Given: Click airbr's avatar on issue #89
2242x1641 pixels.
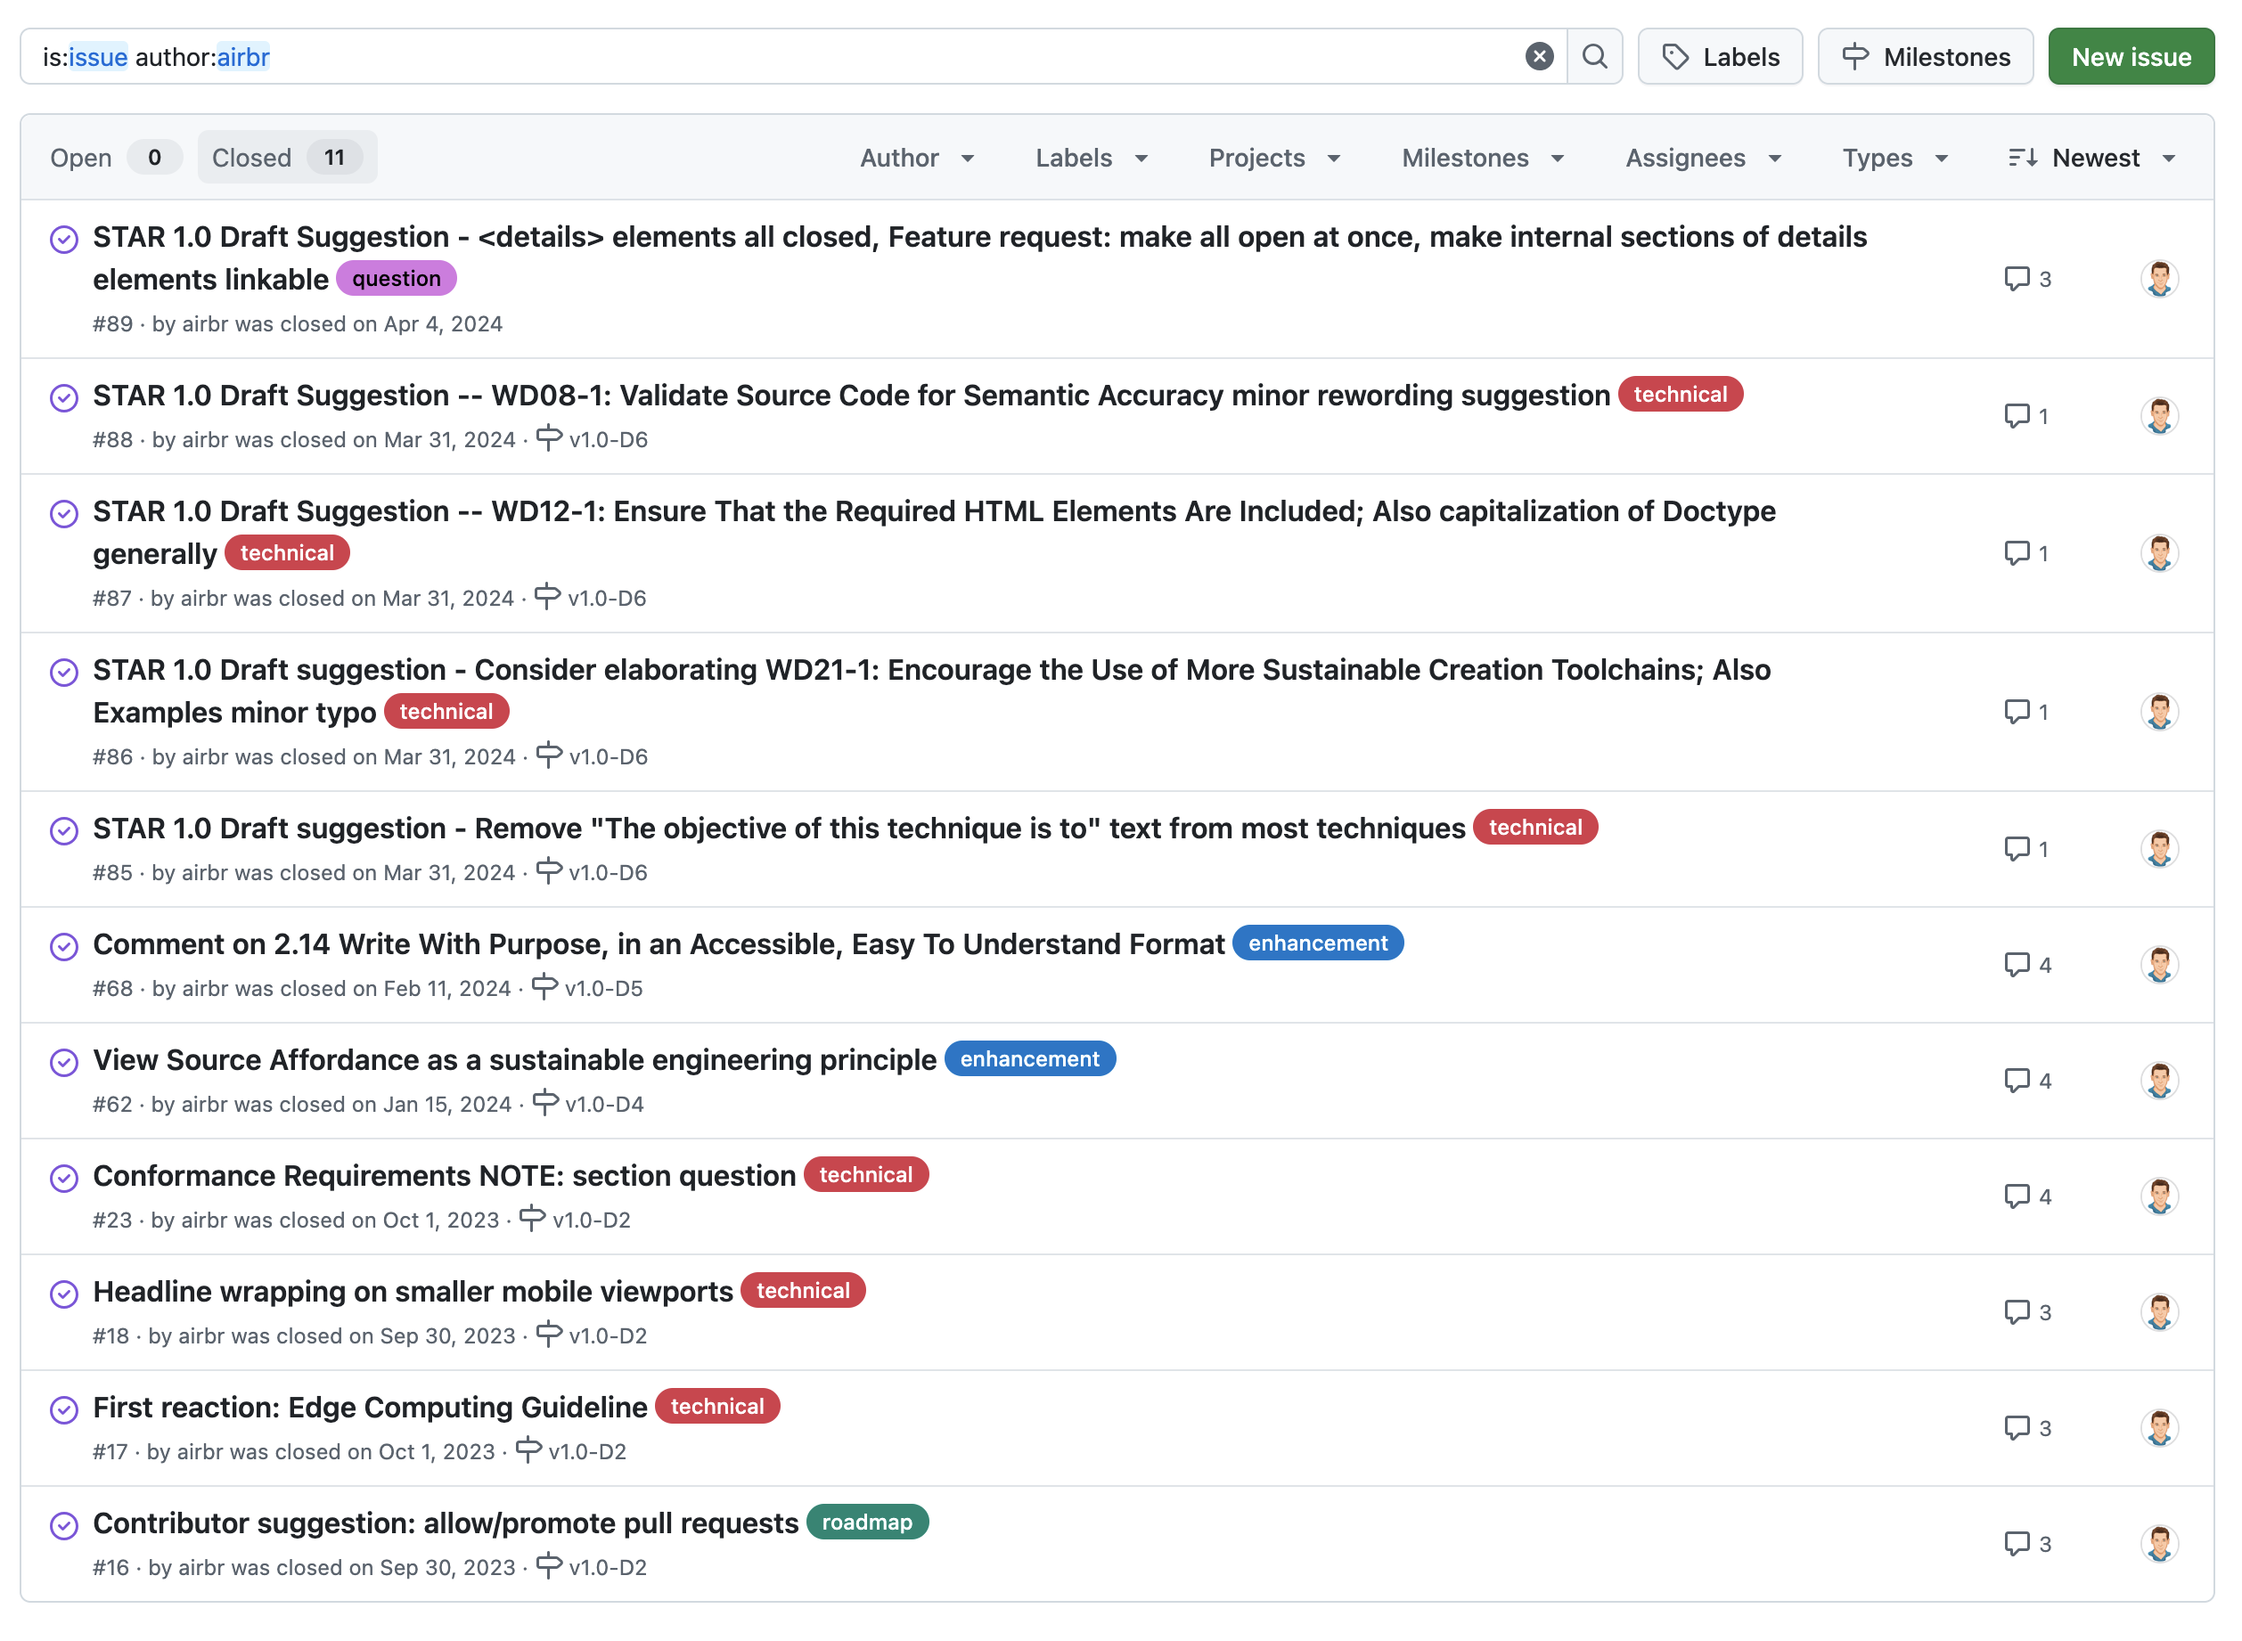Looking at the screenshot, I should point(2159,279).
